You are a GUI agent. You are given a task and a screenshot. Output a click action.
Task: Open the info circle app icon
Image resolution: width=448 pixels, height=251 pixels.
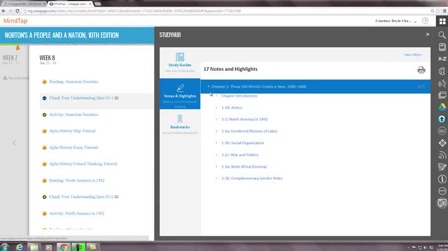442,179
